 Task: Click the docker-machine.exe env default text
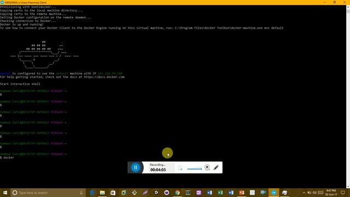[x=257, y=28]
